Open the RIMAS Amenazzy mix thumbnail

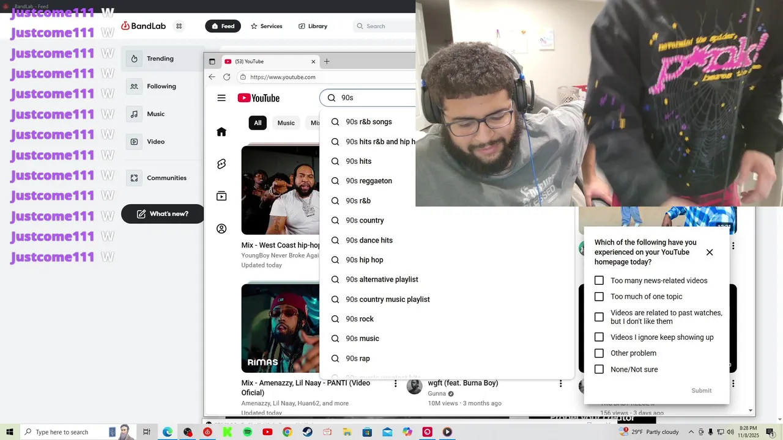pos(280,328)
